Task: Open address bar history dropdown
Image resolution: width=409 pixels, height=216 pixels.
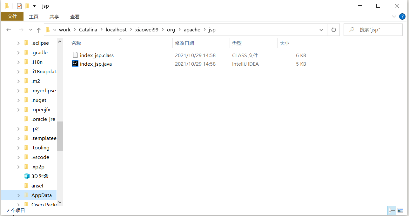Action: point(321,30)
